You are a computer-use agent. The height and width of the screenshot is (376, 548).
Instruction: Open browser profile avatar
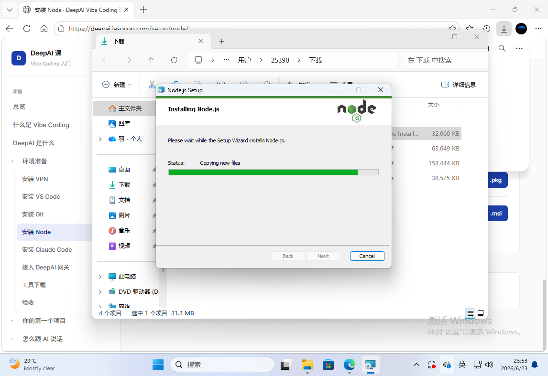(521, 29)
